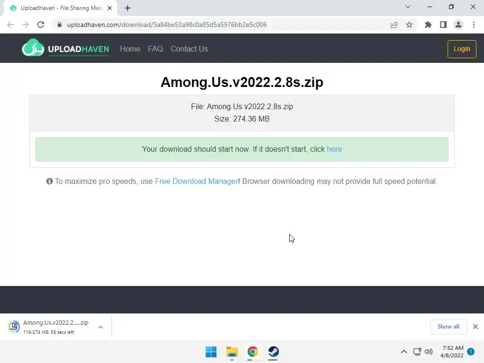Click the UploadHaven cloud logo
The height and width of the screenshot is (363, 484).
pyautogui.click(x=33, y=48)
